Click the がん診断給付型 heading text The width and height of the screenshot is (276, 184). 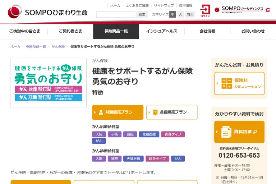tap(106, 151)
